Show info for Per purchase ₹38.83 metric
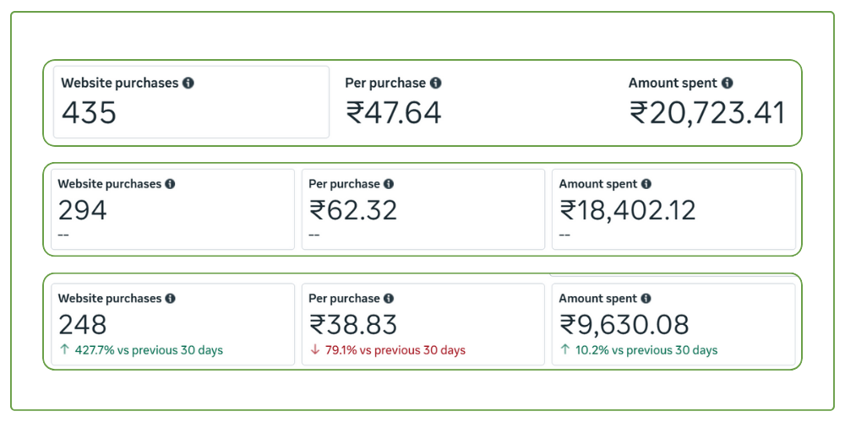The width and height of the screenshot is (845, 422). (389, 299)
